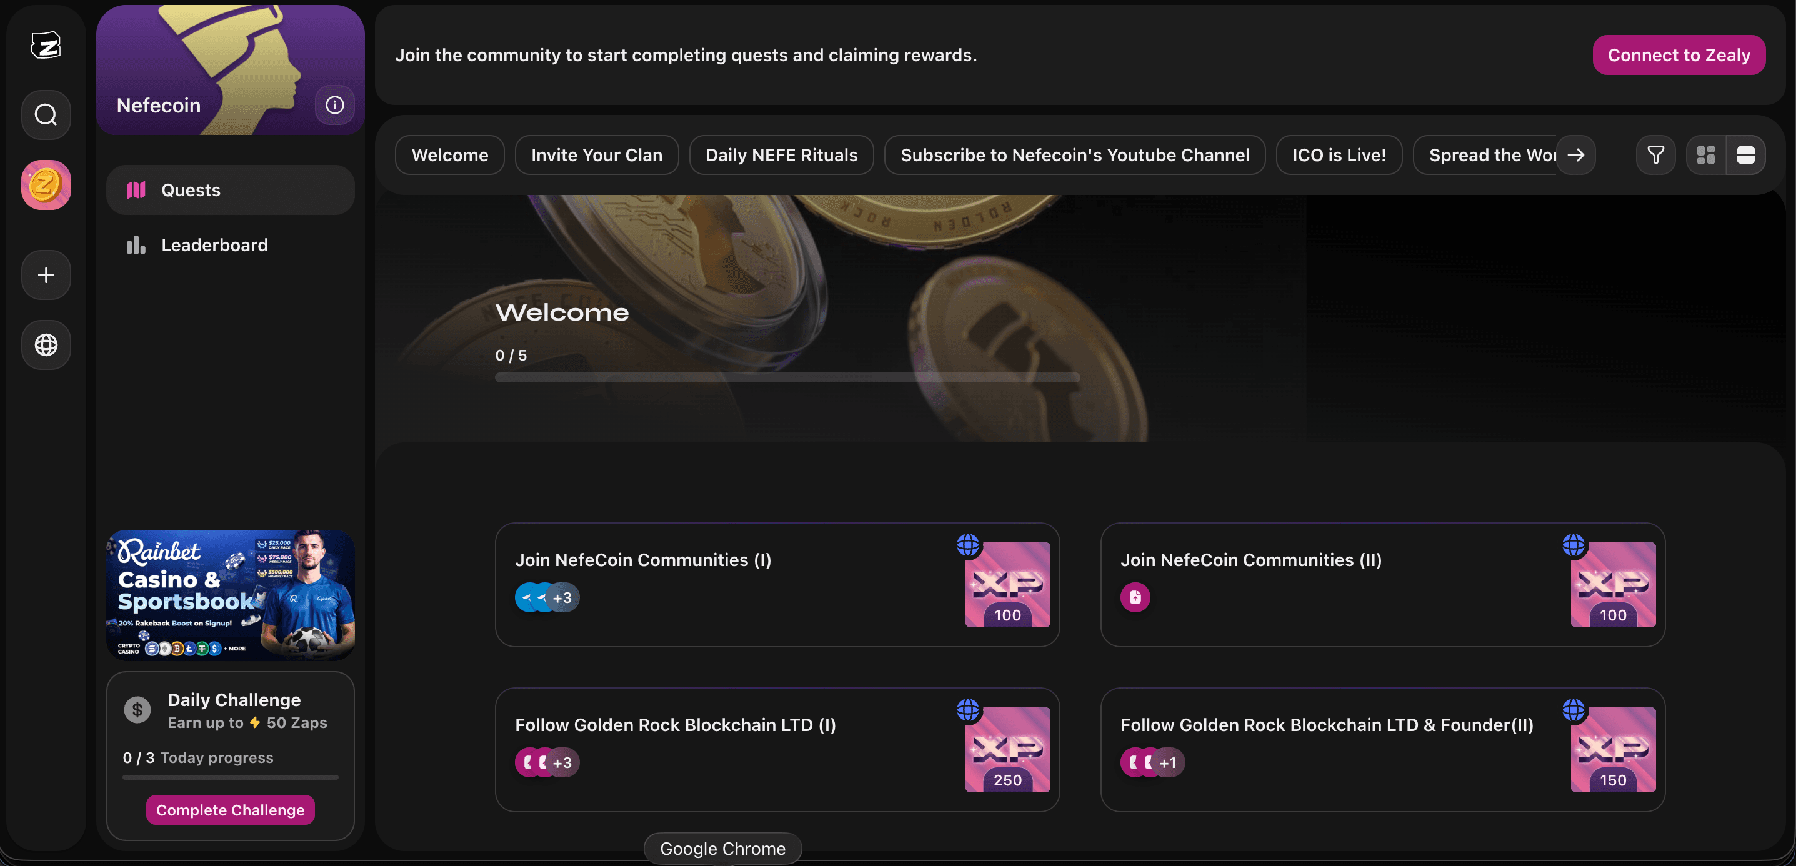The height and width of the screenshot is (866, 1796).
Task: Select Subscribe to Nefecoin's Youtube Channel tab
Action: pos(1075,155)
